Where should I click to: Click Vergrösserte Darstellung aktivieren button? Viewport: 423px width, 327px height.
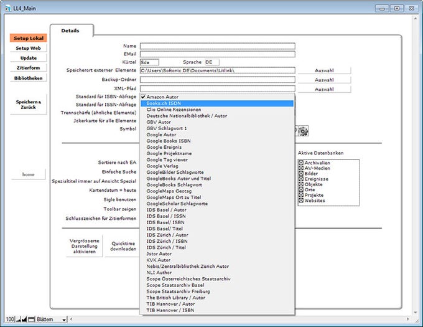[84, 246]
